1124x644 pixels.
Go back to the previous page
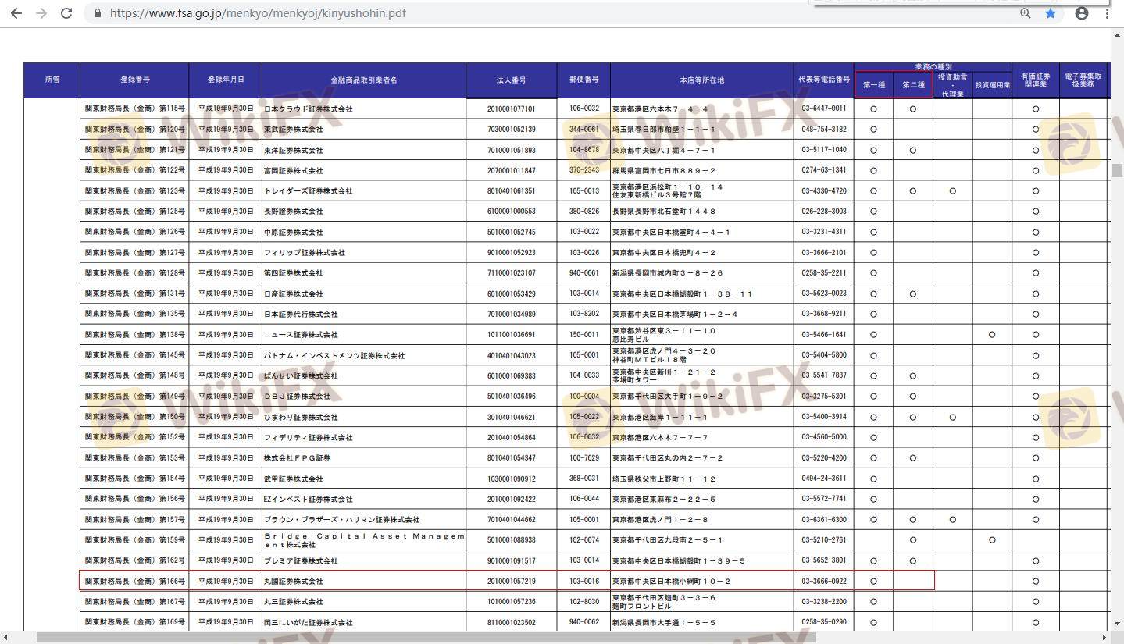[x=16, y=13]
